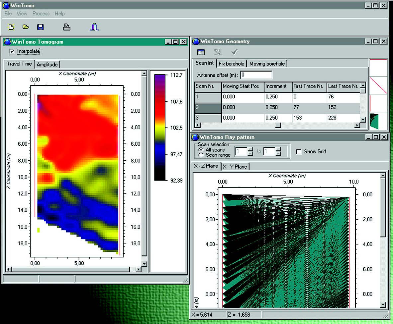Click the Increment column header
The width and height of the screenshot is (393, 324).
(278, 87)
